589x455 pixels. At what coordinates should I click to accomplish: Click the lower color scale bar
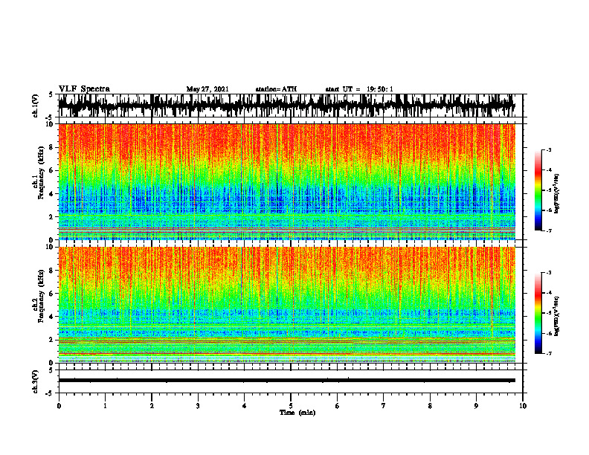538,313
